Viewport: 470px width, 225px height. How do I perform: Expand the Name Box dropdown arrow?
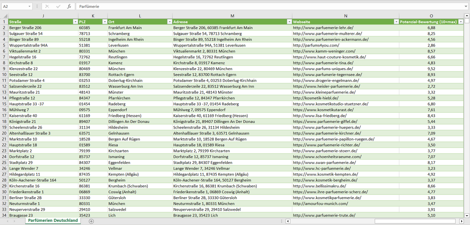(30, 6)
